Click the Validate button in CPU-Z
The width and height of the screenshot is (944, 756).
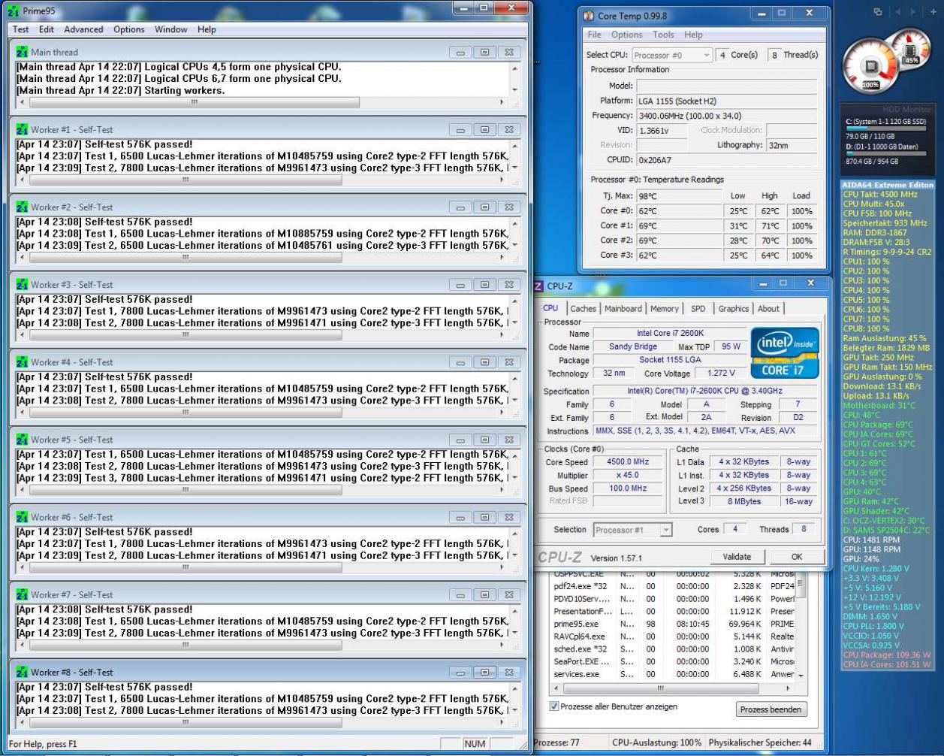pos(737,557)
